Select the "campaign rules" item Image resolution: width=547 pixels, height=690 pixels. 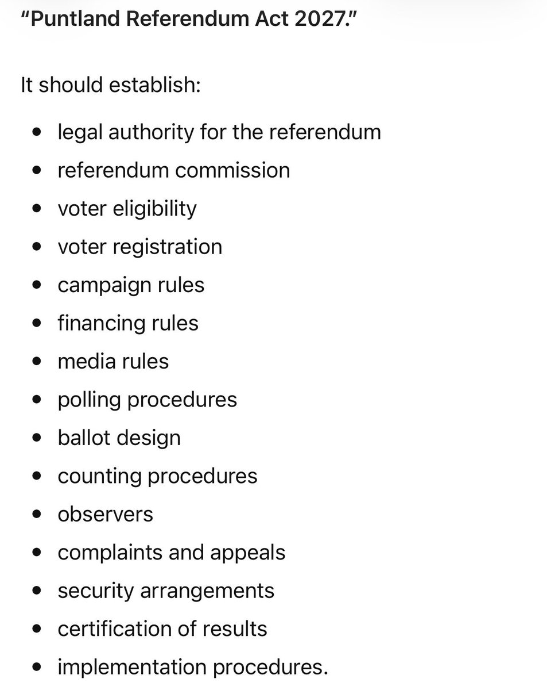tap(131, 285)
